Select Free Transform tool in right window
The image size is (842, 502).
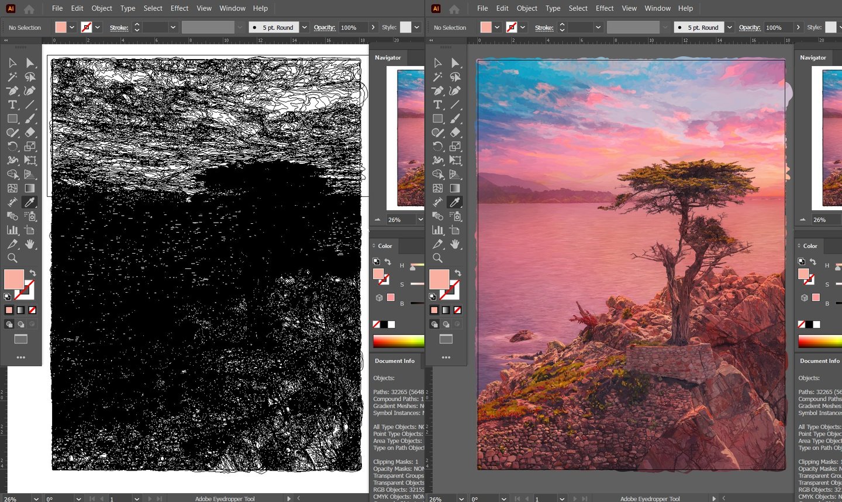(455, 160)
